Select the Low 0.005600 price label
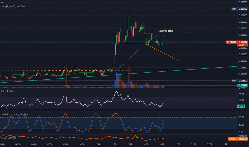The image size is (249, 147). tap(240, 80)
